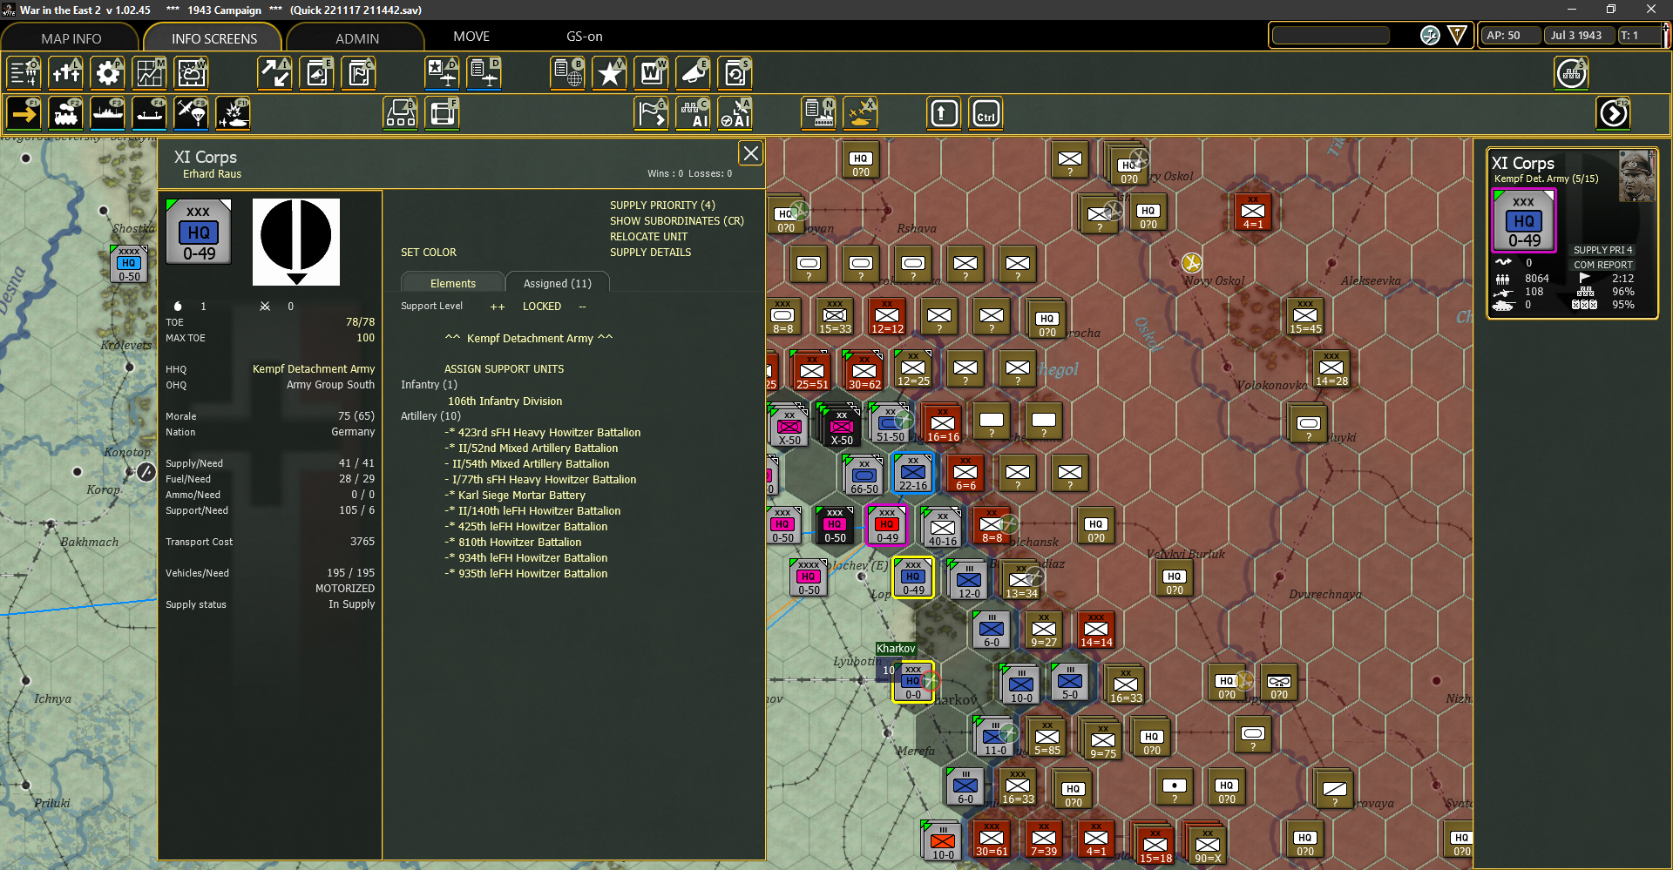Select air execution mode tank-explosion icon (F11)

pyautogui.click(x=233, y=113)
